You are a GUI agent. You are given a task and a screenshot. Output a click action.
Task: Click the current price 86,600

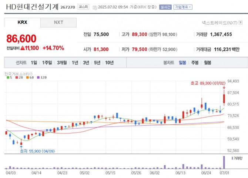tap(21, 39)
